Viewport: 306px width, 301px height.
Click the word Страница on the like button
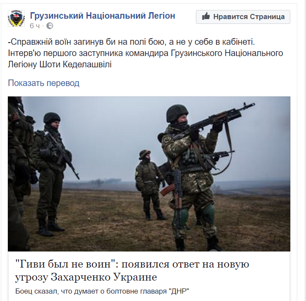click(267, 17)
